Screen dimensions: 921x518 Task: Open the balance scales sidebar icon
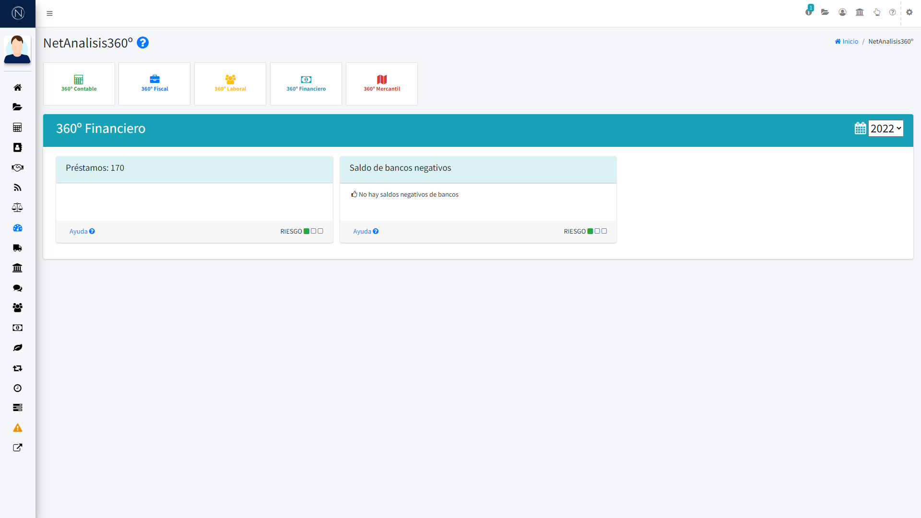(x=17, y=208)
